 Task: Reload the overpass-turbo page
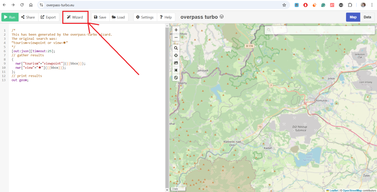22,5
